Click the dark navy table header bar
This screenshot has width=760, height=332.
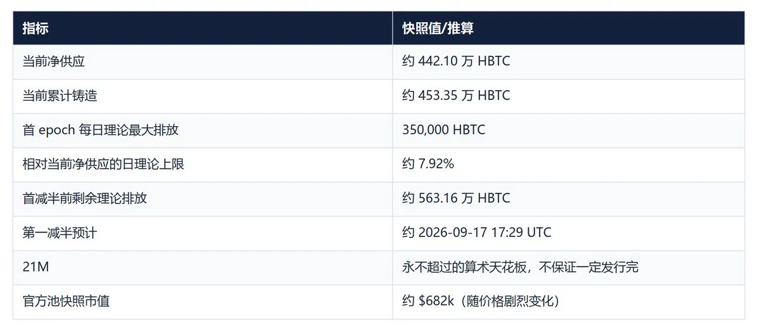[x=379, y=28]
